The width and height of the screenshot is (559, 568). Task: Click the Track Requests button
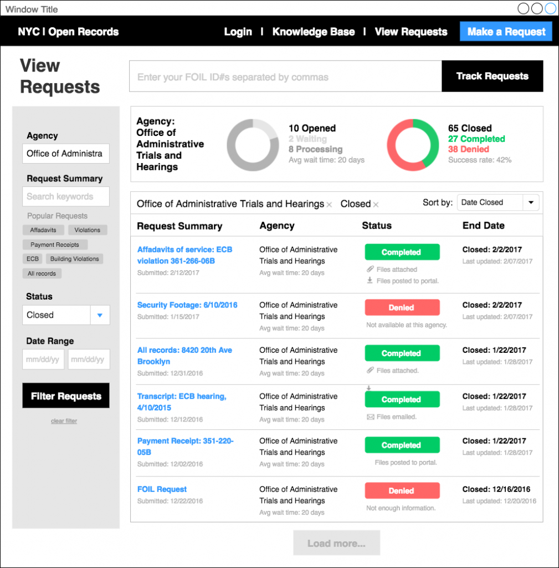tap(492, 76)
